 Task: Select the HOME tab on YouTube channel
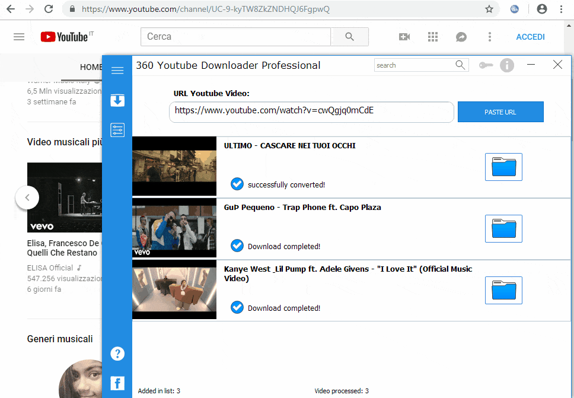tap(91, 68)
